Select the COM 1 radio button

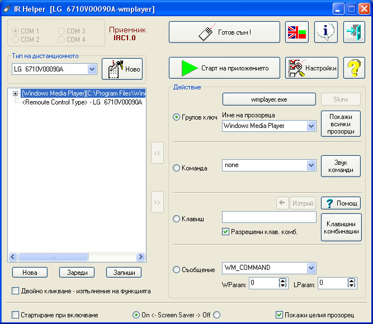point(16,31)
